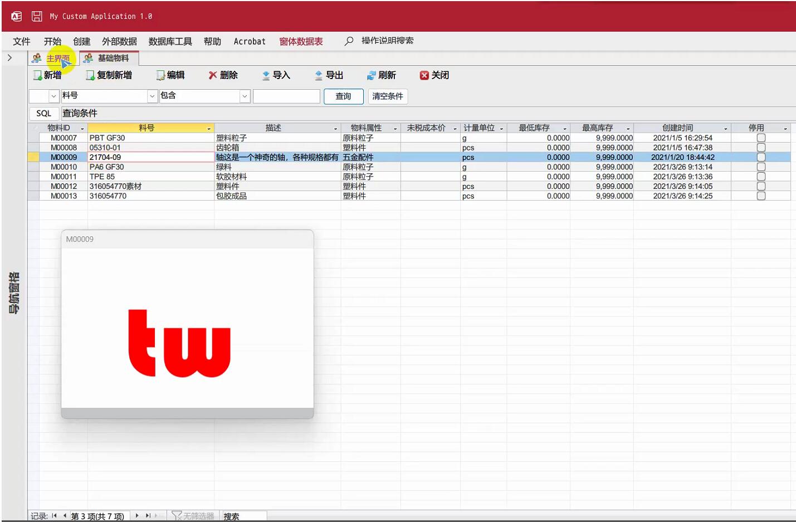Open 计量单位 column filter arrow
The width and height of the screenshot is (796, 522).
501,129
